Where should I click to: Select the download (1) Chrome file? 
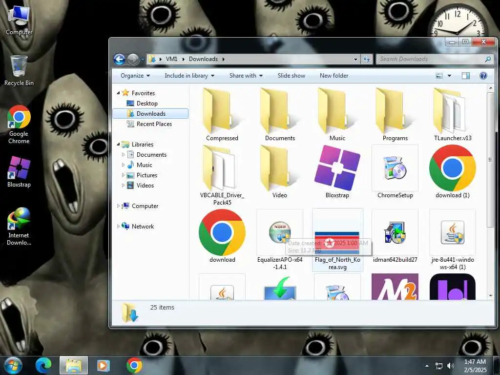453,171
